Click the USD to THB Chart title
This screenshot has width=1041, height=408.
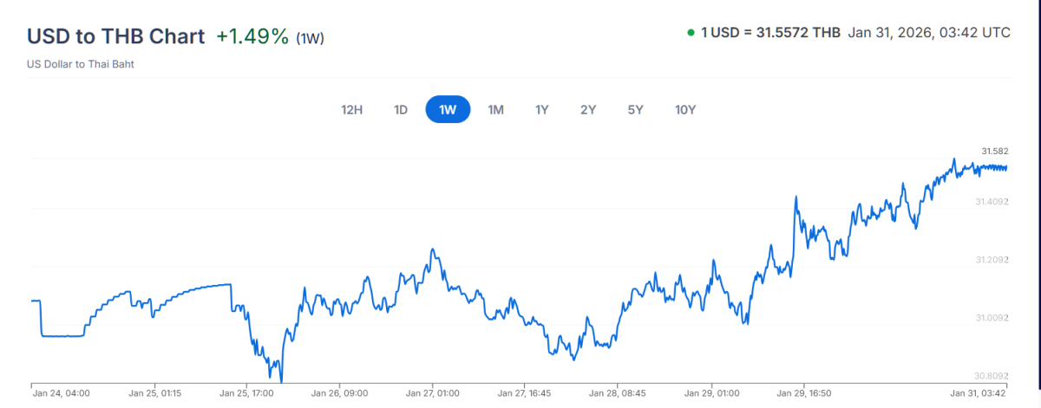point(116,36)
